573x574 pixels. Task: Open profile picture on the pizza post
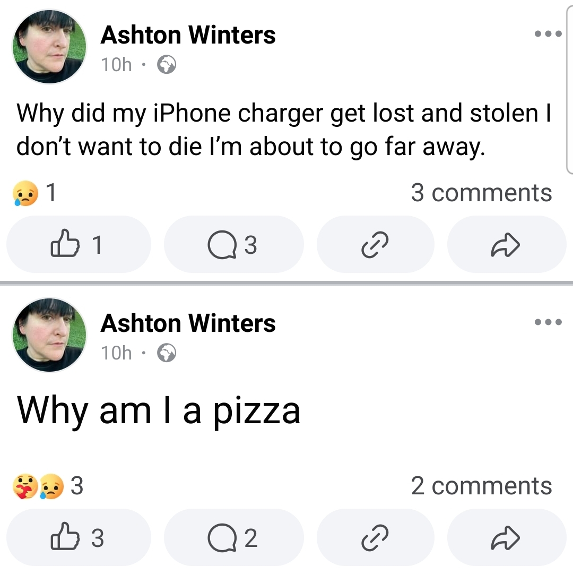click(49, 335)
